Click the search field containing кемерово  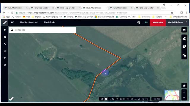[x=42, y=30]
